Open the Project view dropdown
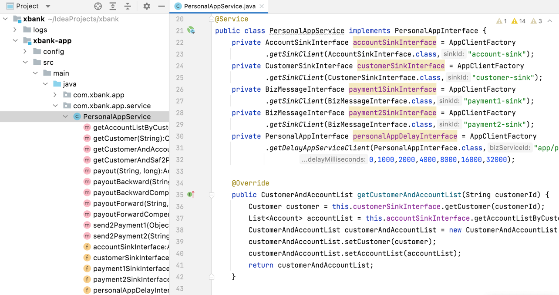Image resolution: width=559 pixels, height=295 pixels. [48, 6]
